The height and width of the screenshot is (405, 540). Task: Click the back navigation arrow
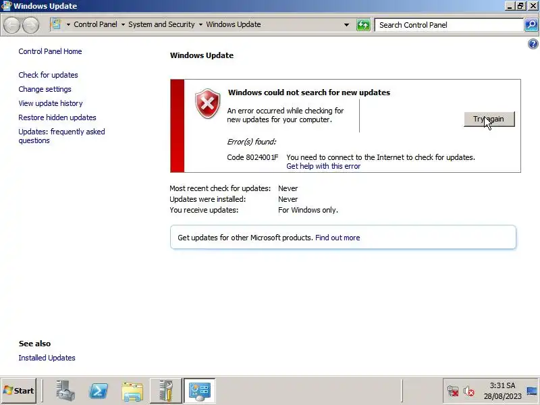click(12, 25)
